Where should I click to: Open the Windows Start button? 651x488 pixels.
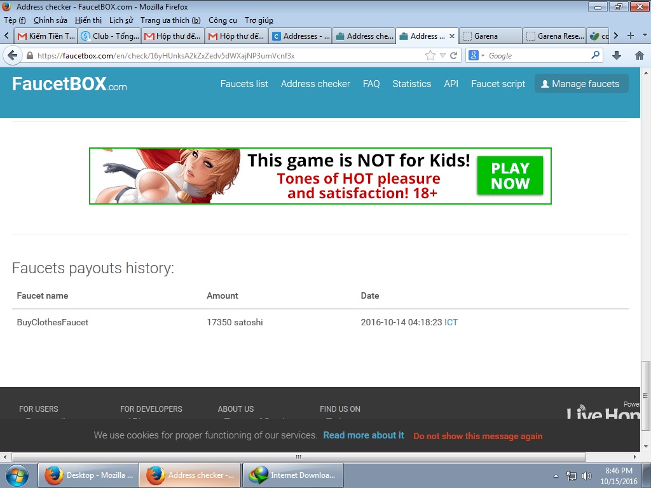[17, 475]
